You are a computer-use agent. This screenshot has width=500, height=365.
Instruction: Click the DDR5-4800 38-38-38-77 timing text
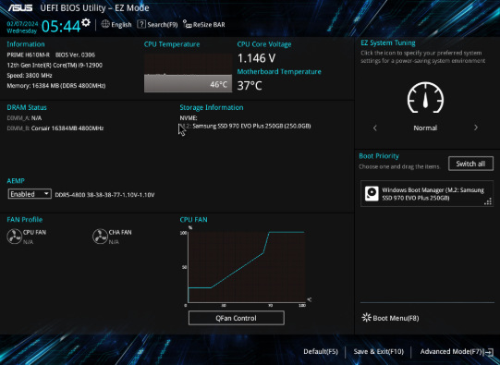click(105, 195)
